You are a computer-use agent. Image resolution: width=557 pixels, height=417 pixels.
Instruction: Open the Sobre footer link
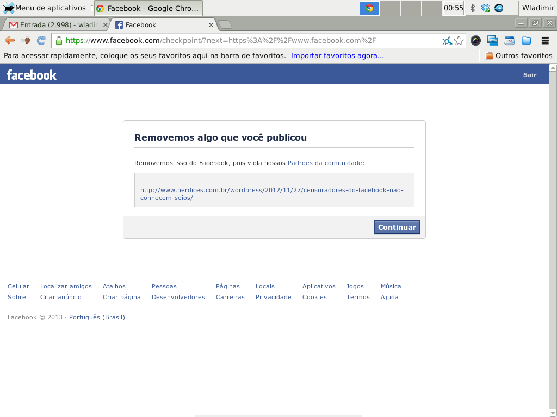tap(17, 297)
